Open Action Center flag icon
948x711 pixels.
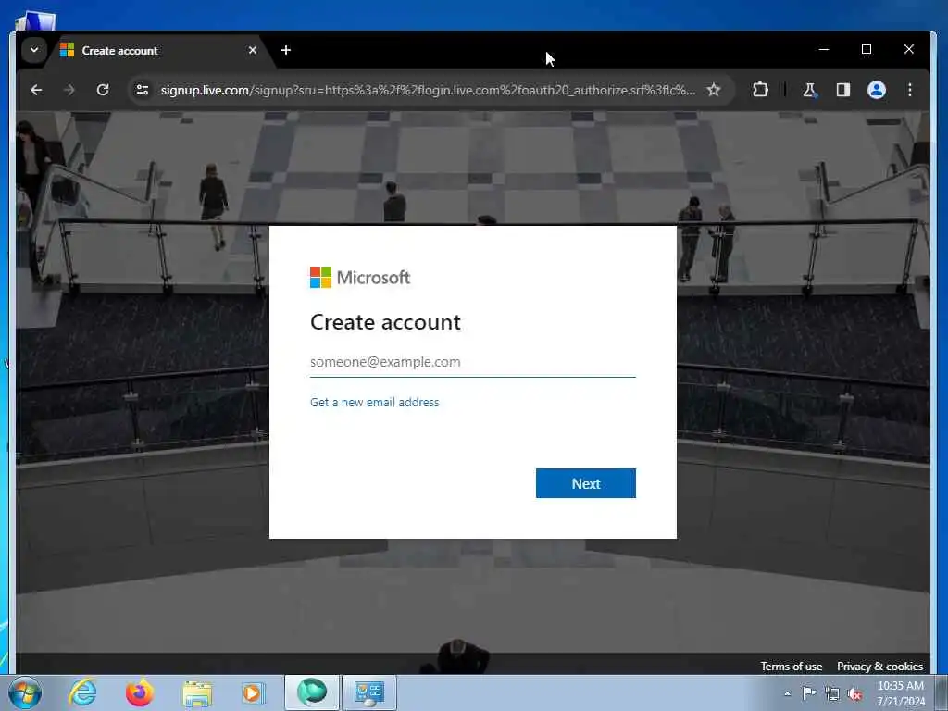coord(809,693)
